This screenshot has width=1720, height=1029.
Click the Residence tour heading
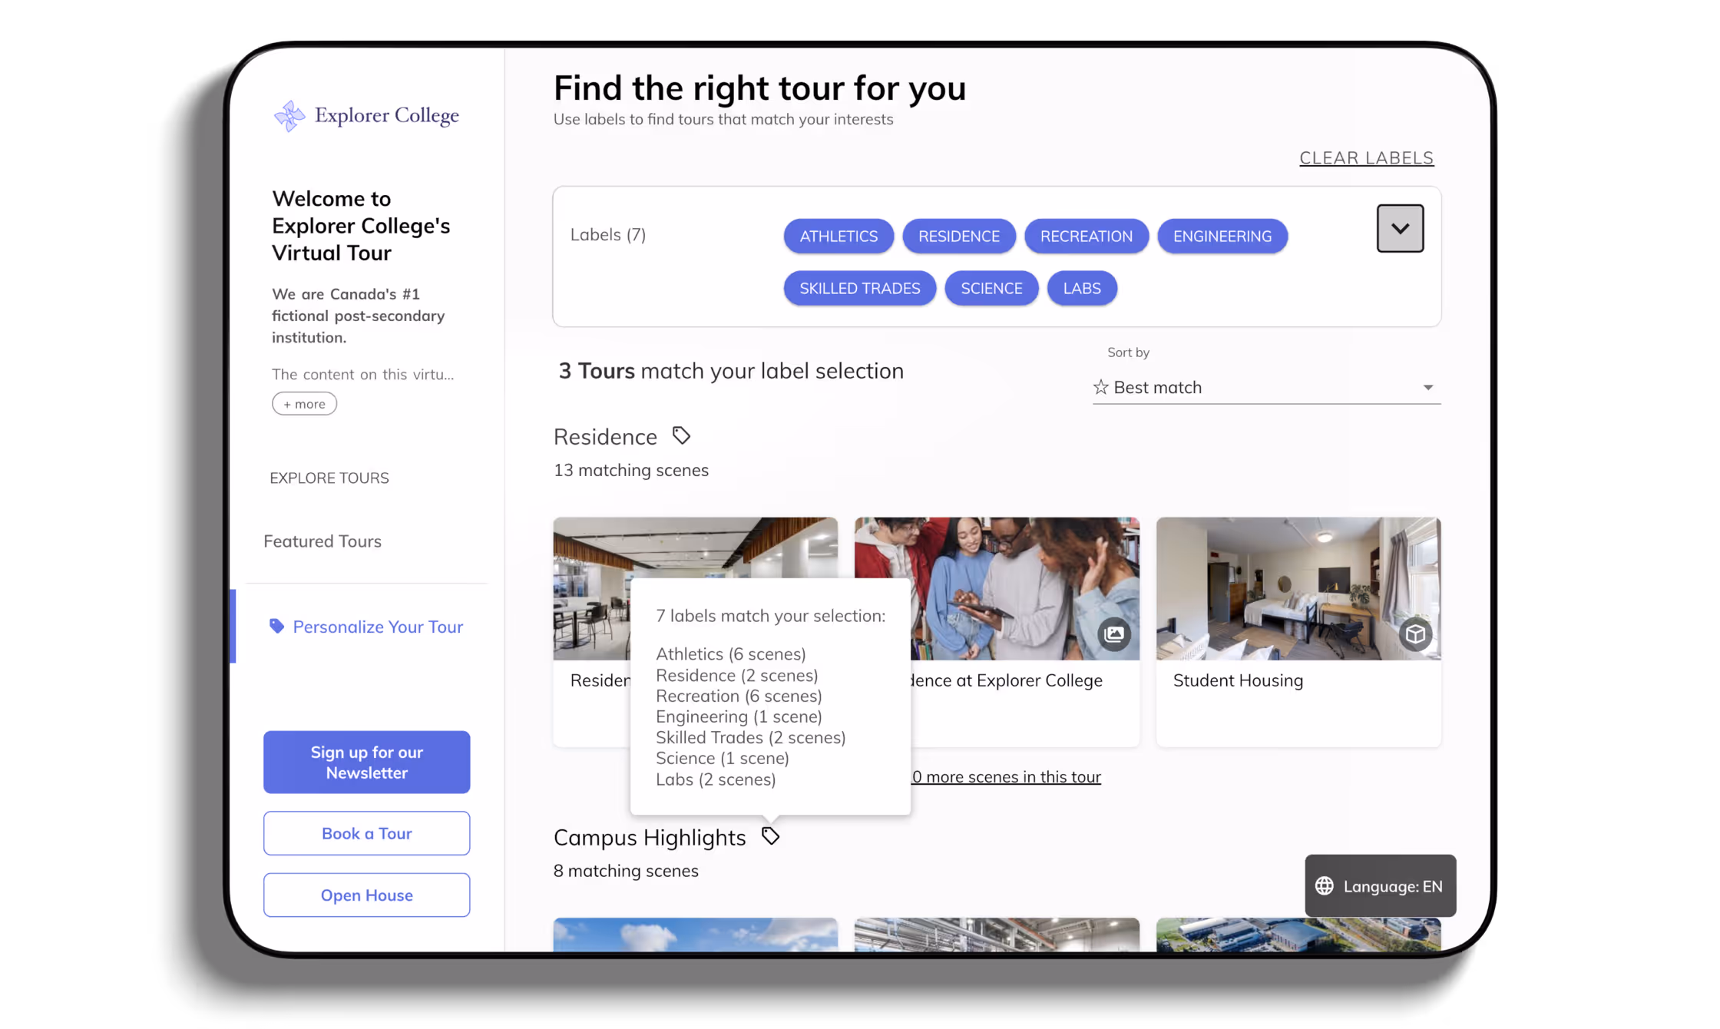(605, 437)
